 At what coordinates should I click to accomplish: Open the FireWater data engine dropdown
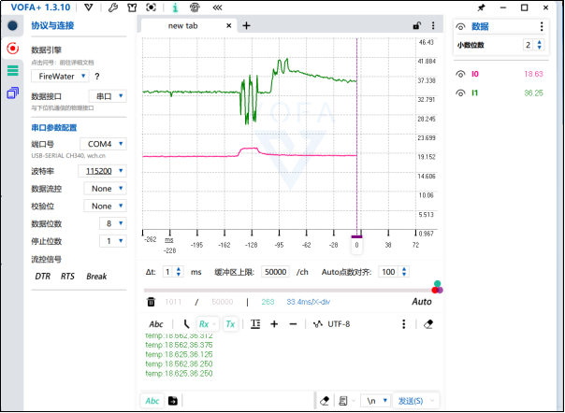pyautogui.click(x=61, y=76)
